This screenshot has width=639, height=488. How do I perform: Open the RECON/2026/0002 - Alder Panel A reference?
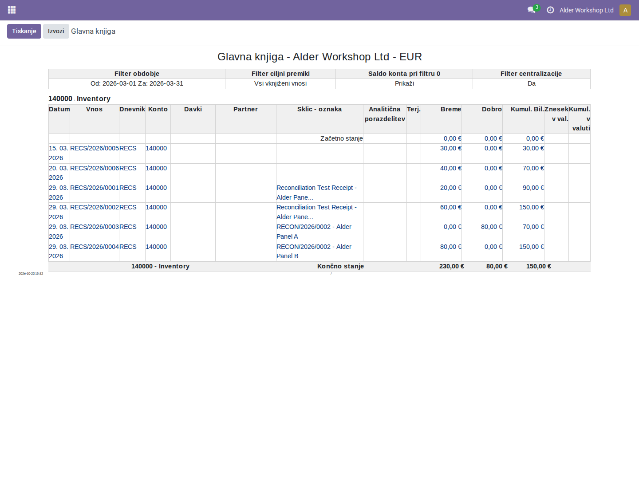[314, 232]
